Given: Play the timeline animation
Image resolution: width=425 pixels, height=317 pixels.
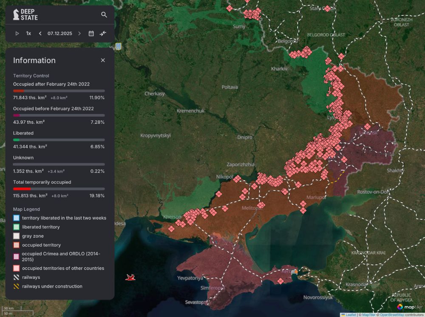Looking at the screenshot, I should [x=17, y=34].
